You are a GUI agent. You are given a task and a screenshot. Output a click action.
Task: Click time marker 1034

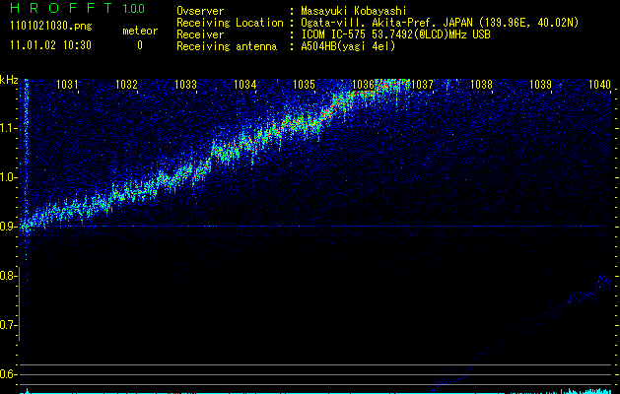[x=244, y=84]
